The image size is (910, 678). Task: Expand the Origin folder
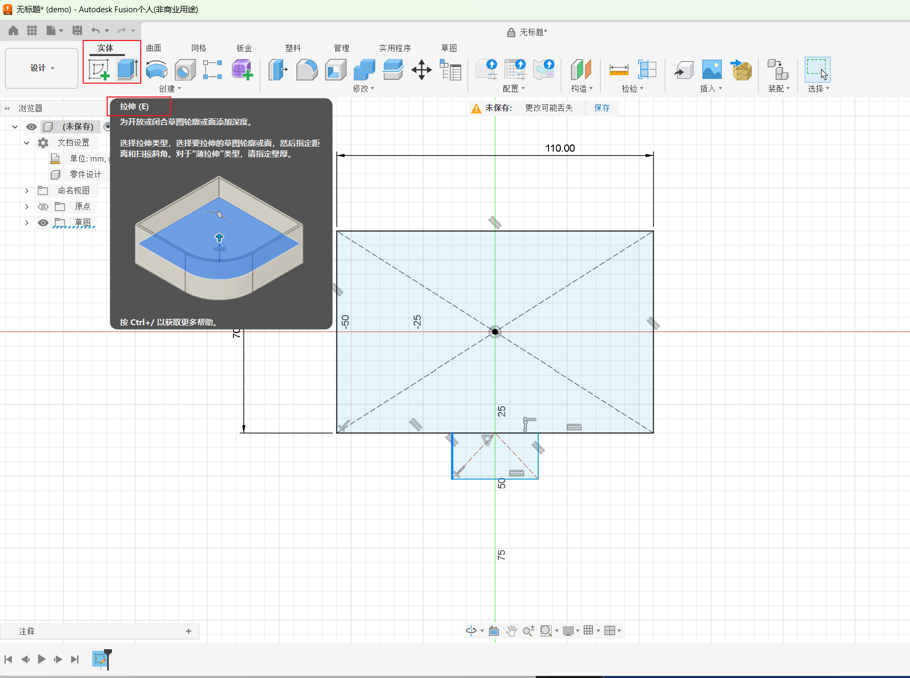tap(27, 207)
